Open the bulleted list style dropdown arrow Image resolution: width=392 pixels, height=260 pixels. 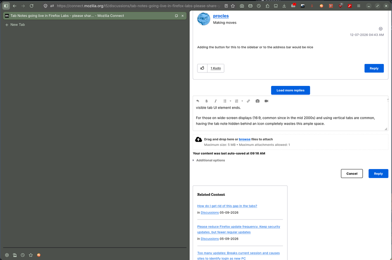[230, 101]
